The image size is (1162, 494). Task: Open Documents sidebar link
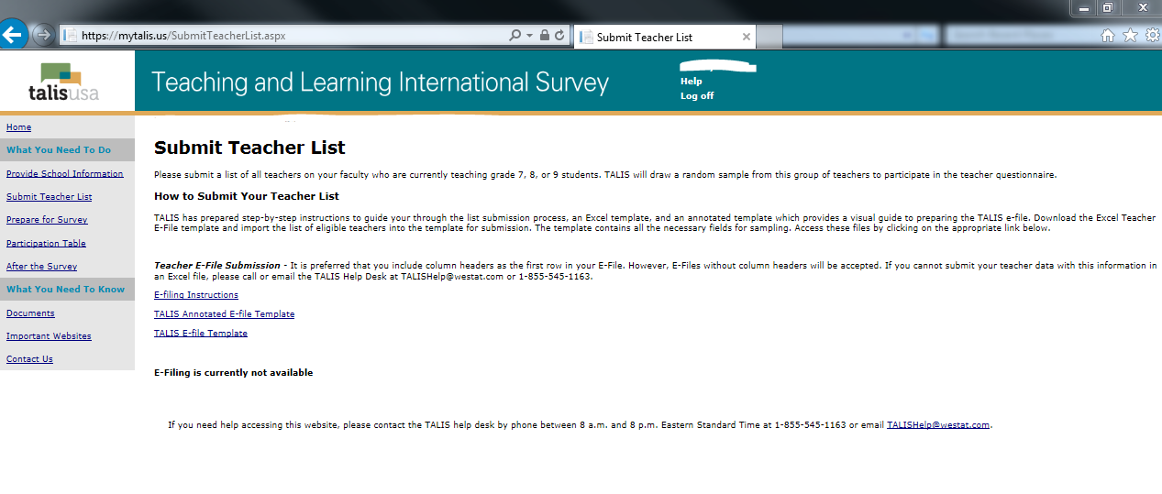(30, 313)
